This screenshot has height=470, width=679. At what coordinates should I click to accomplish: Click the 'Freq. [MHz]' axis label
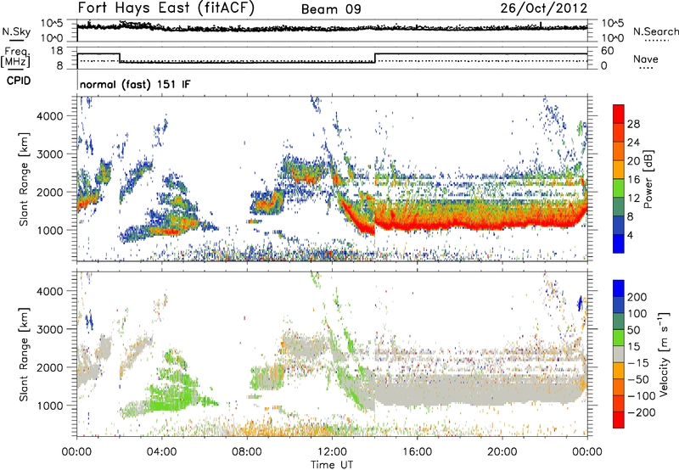[x=15, y=57]
